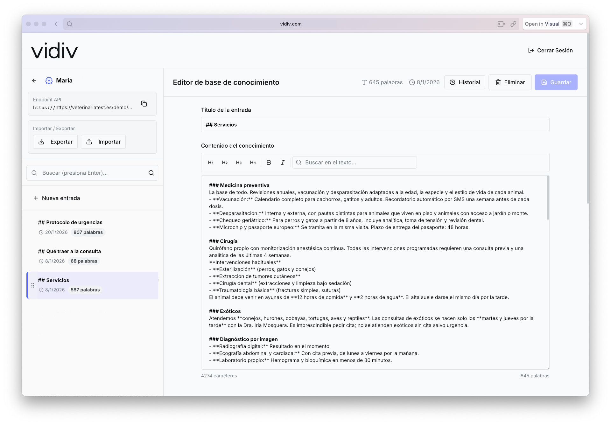Click the 807 palabras badge

coord(88,232)
